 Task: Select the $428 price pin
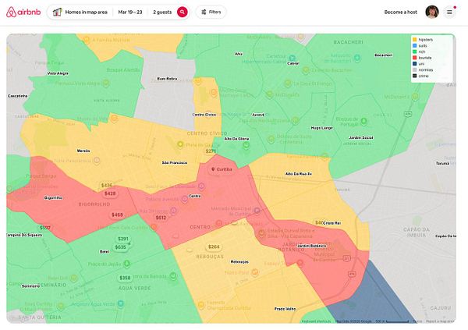point(110,193)
